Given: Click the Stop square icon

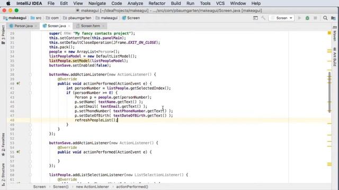Looking at the screenshot, I should point(315,18).
